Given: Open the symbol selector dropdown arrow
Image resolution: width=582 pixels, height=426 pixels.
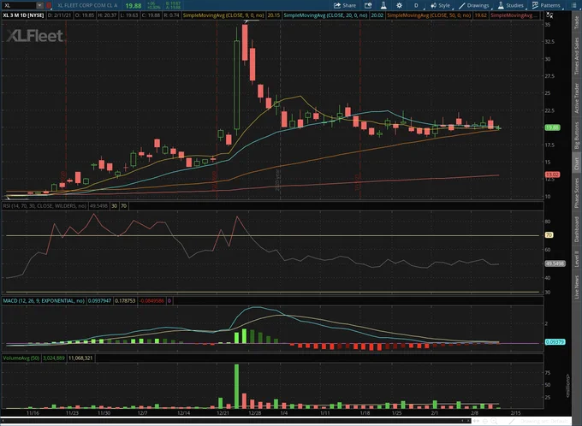Looking at the screenshot, I should 39,5.
